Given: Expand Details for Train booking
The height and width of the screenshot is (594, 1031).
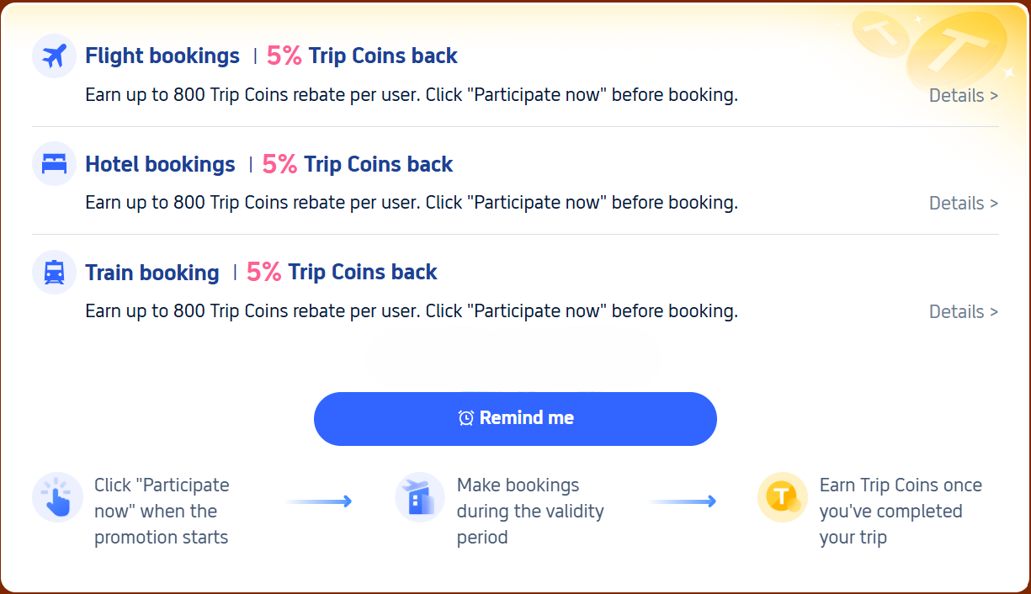Looking at the screenshot, I should (x=963, y=312).
